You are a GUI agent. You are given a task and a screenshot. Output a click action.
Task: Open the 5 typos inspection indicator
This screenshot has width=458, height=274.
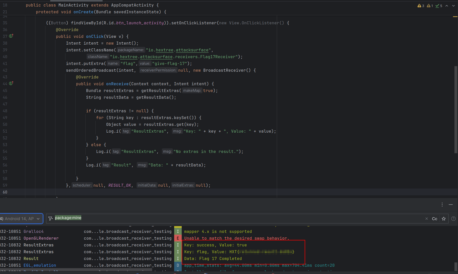tap(439, 6)
